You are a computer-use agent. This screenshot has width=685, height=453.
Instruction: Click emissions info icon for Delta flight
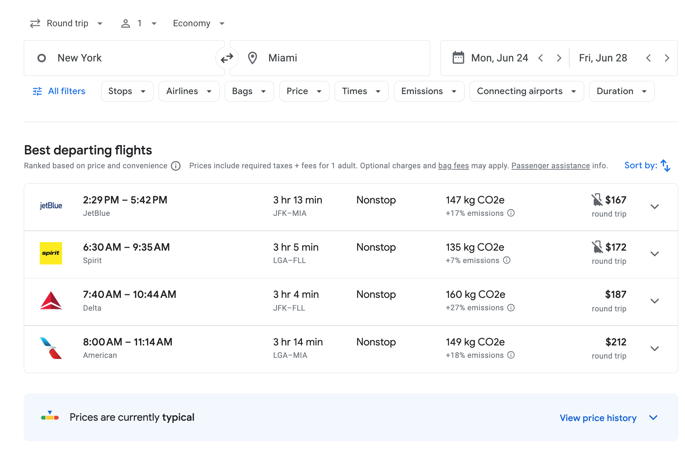pos(511,308)
